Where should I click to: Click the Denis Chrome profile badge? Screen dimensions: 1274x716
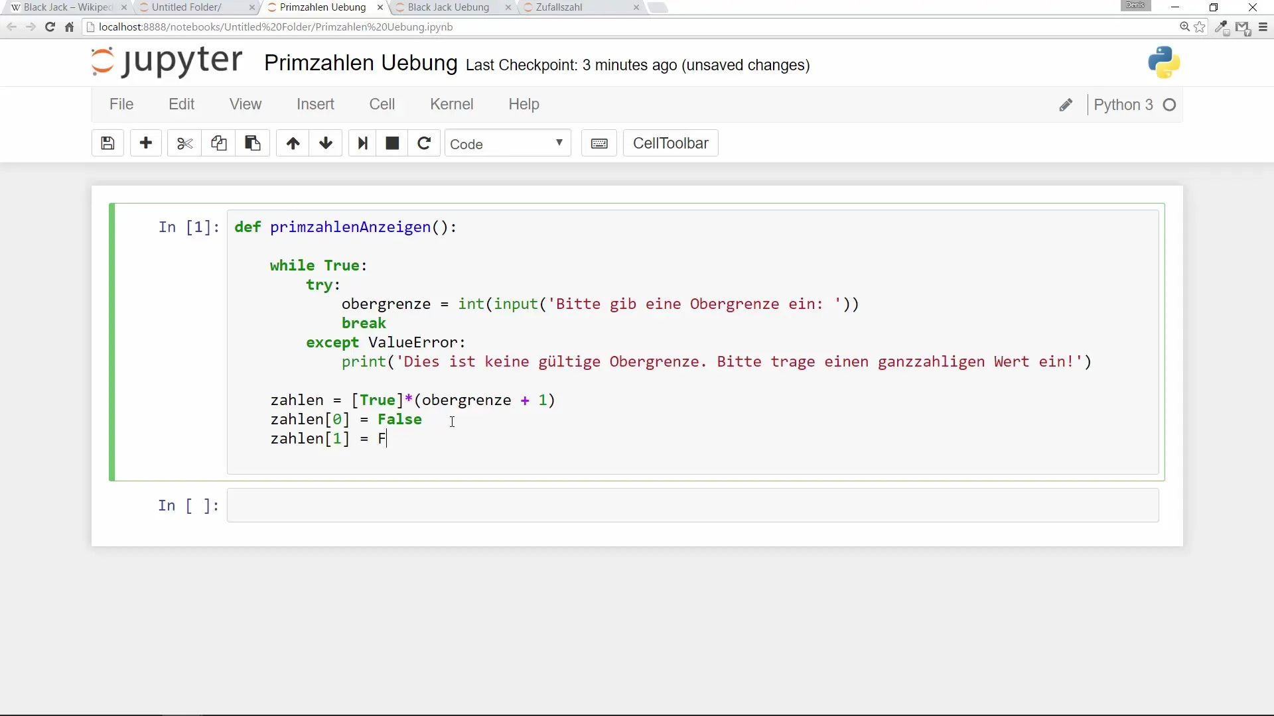(1135, 5)
